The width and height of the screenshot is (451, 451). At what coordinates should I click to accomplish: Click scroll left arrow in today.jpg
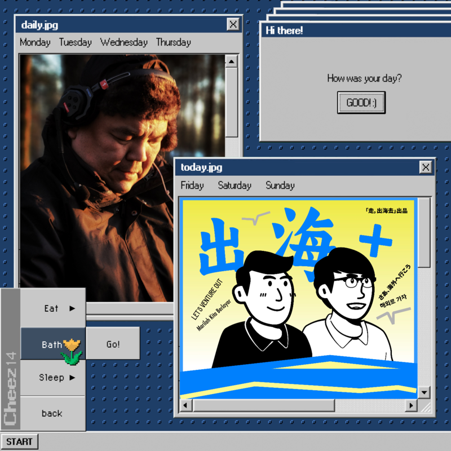click(186, 405)
